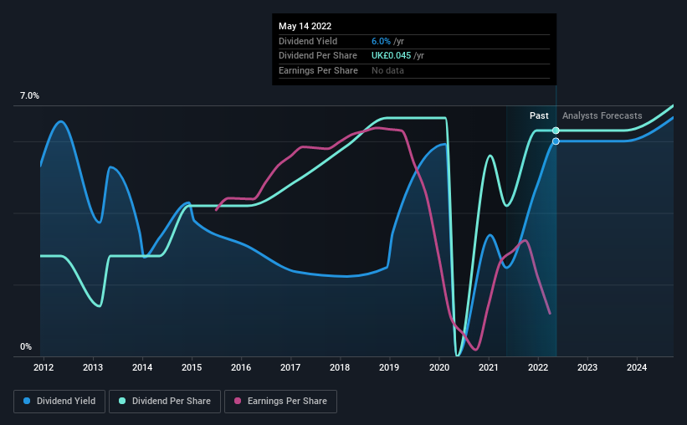
Task: Click the 0% y-axis label
Action: 26,346
